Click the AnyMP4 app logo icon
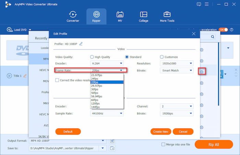This screenshot has height=155, width=240. (x=8, y=4)
